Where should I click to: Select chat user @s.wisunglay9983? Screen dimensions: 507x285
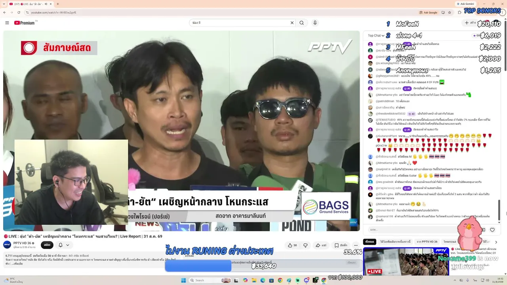click(387, 63)
